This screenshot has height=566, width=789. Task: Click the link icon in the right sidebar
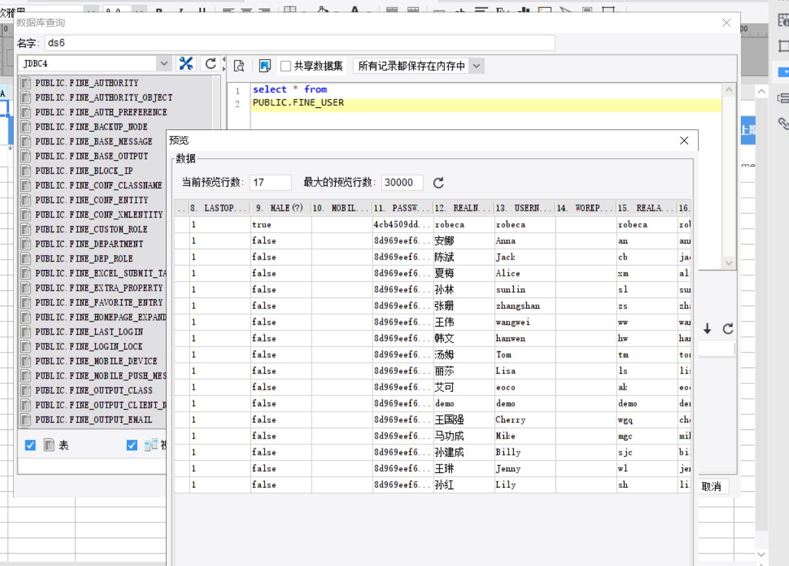coord(783,123)
